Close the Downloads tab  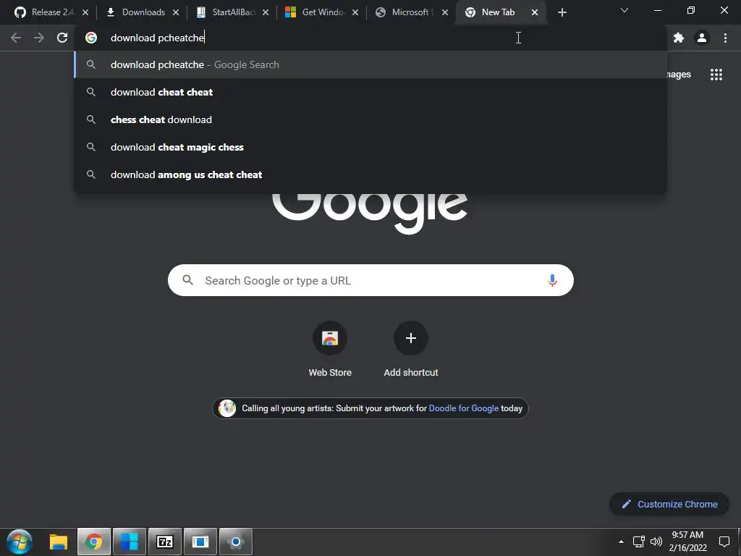pos(176,12)
